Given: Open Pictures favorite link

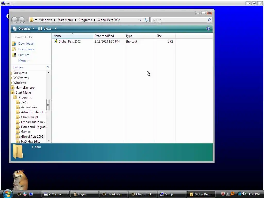Looking at the screenshot, I should coord(23,55).
